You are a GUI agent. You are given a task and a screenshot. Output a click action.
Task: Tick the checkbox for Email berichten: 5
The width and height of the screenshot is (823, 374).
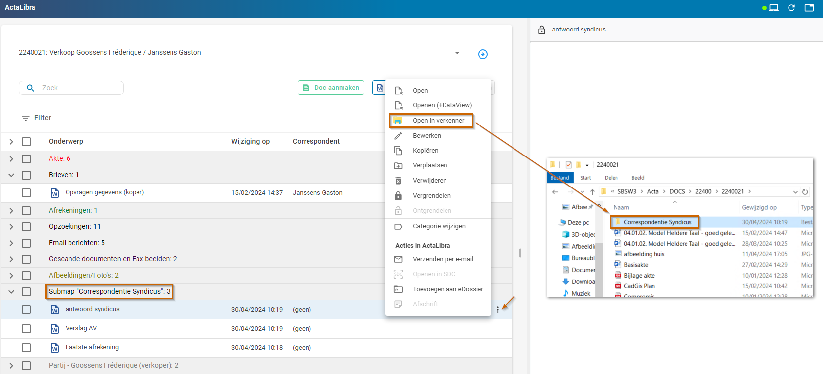click(x=26, y=243)
